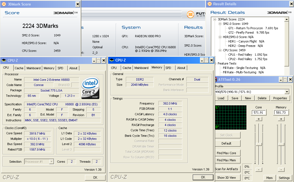The image size is (294, 182).
Task: Open About tab in right CPU-Z window
Action: [181, 68]
